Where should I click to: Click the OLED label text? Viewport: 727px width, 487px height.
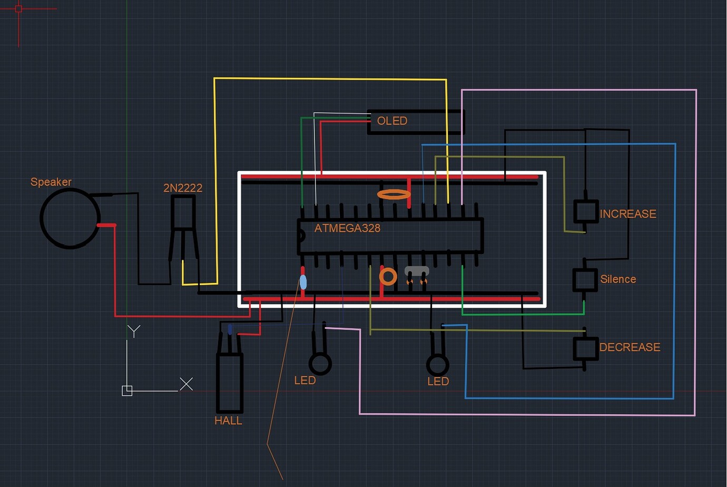point(392,121)
